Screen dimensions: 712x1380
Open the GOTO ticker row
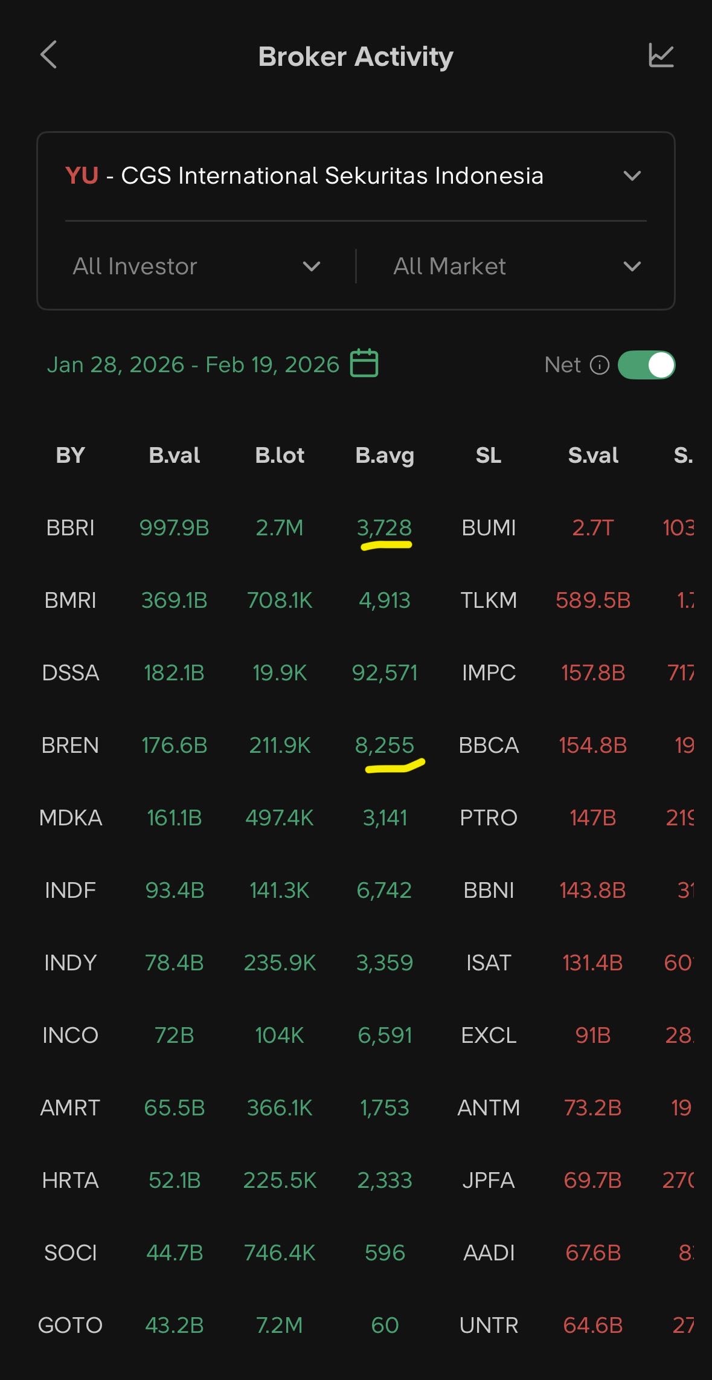pos(70,1325)
